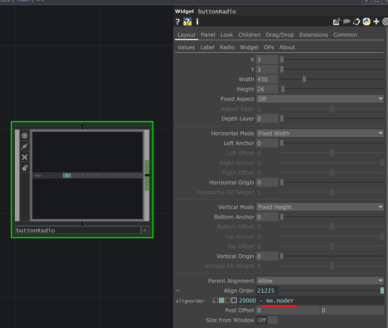
Task: Open the Horizontal Mode dropdown
Action: 320,133
